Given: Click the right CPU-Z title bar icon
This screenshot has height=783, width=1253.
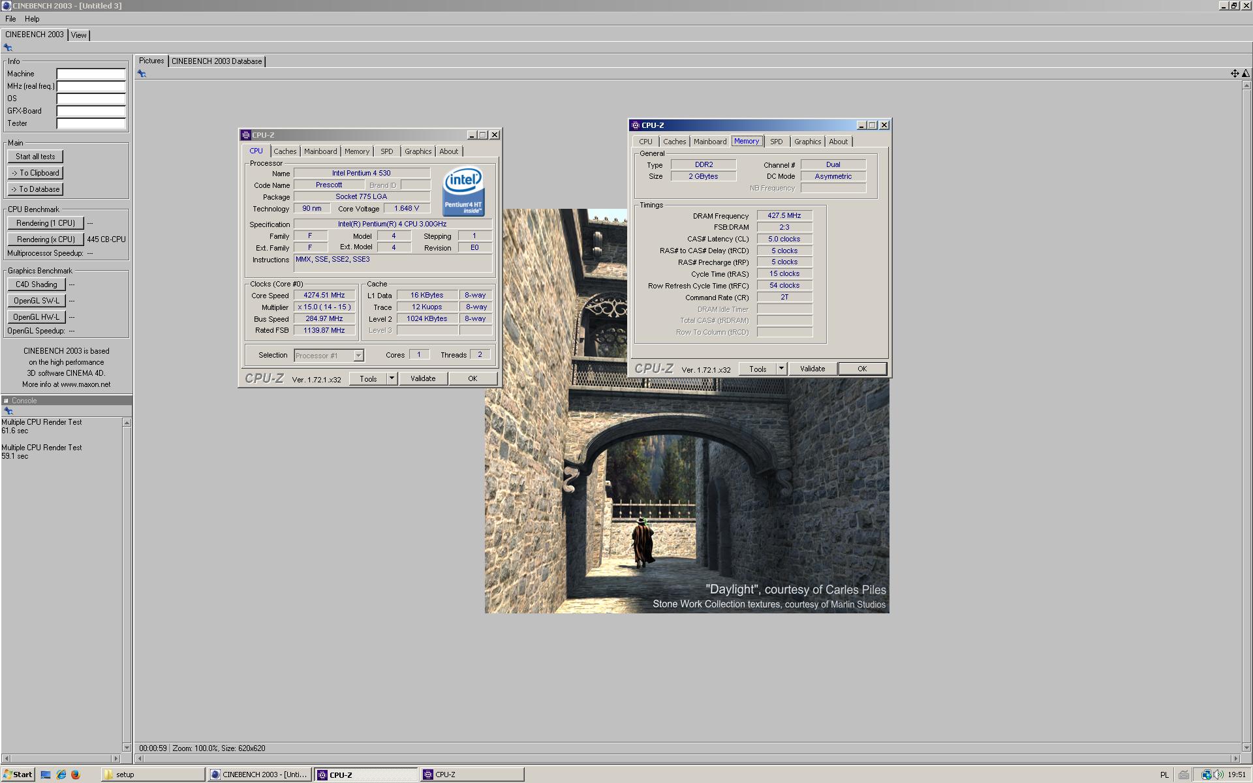Looking at the screenshot, I should pos(635,125).
